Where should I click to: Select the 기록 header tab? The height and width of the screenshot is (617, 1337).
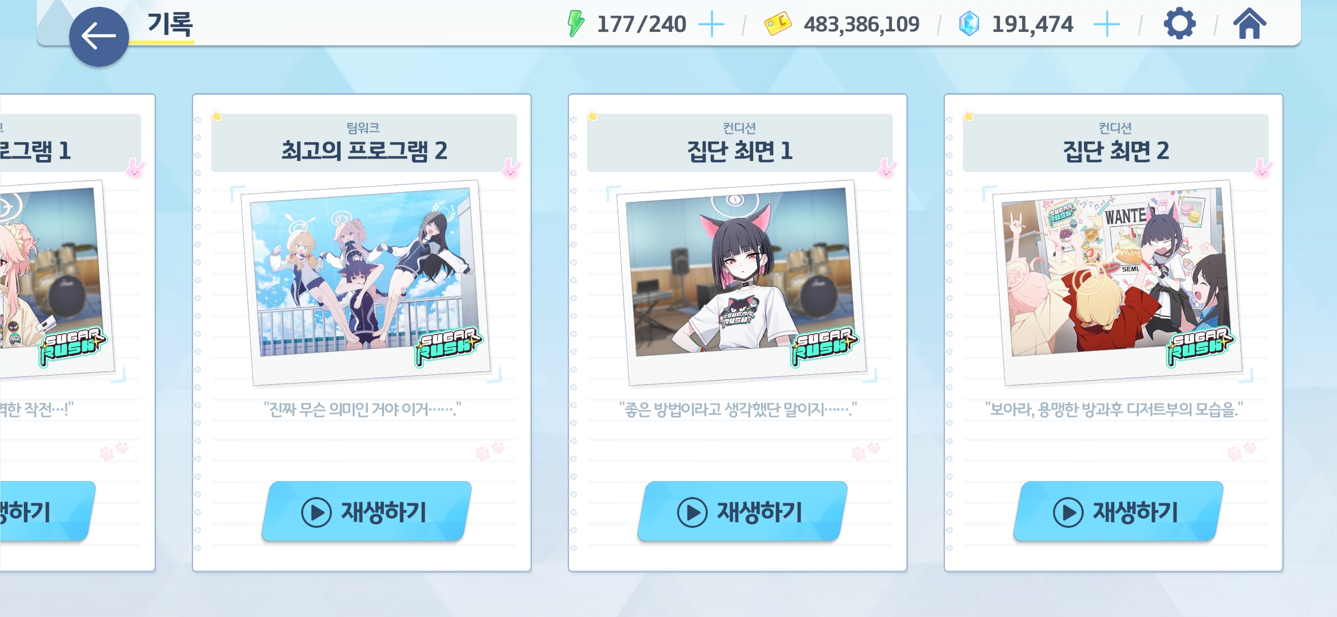point(170,25)
